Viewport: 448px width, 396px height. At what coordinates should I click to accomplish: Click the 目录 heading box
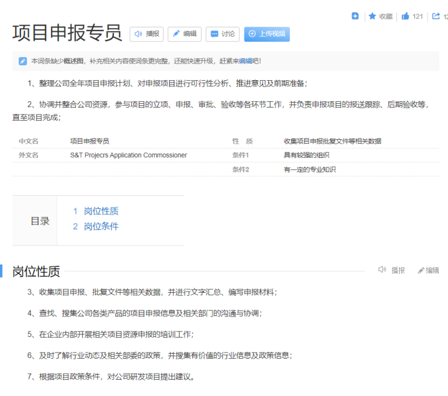[35, 221]
